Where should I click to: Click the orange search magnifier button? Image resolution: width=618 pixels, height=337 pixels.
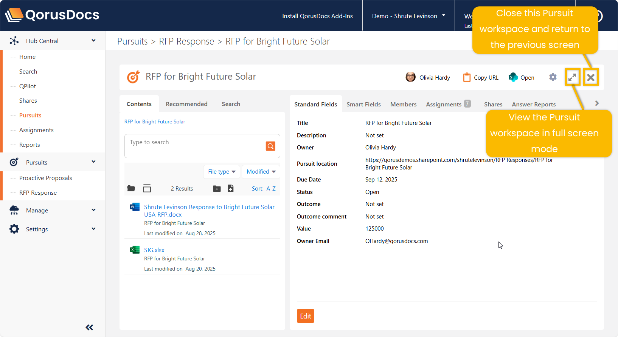pyautogui.click(x=270, y=146)
